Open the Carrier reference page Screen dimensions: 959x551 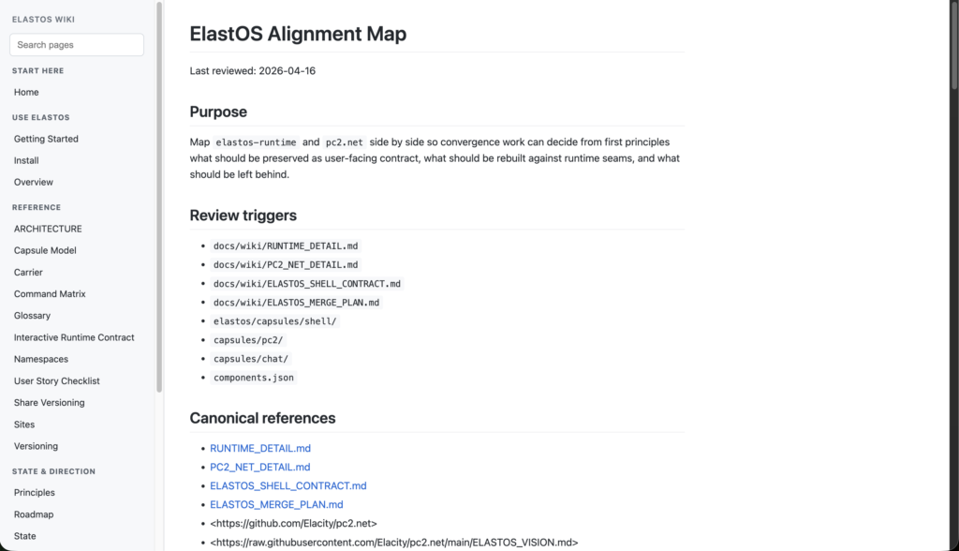[28, 272]
